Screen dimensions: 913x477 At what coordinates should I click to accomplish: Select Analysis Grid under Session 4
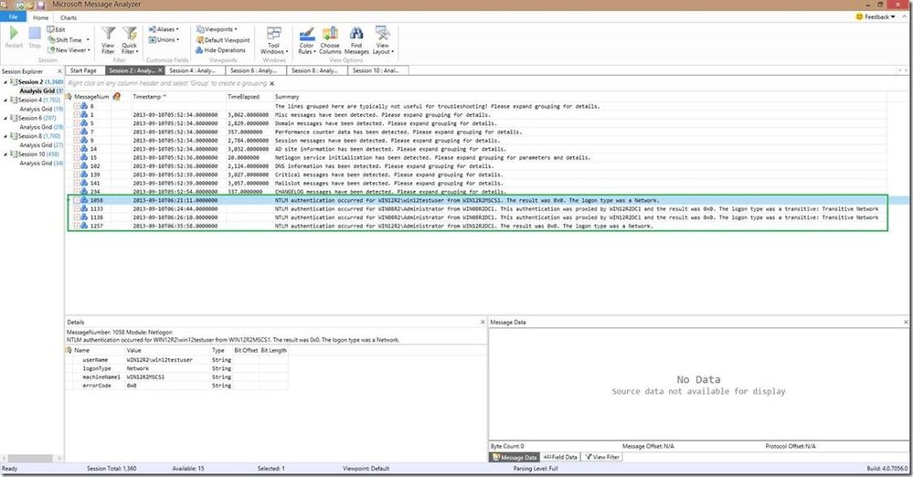pyautogui.click(x=41, y=109)
